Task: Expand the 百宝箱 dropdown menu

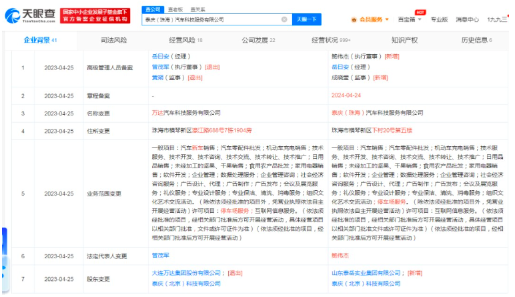Action: 420,19
